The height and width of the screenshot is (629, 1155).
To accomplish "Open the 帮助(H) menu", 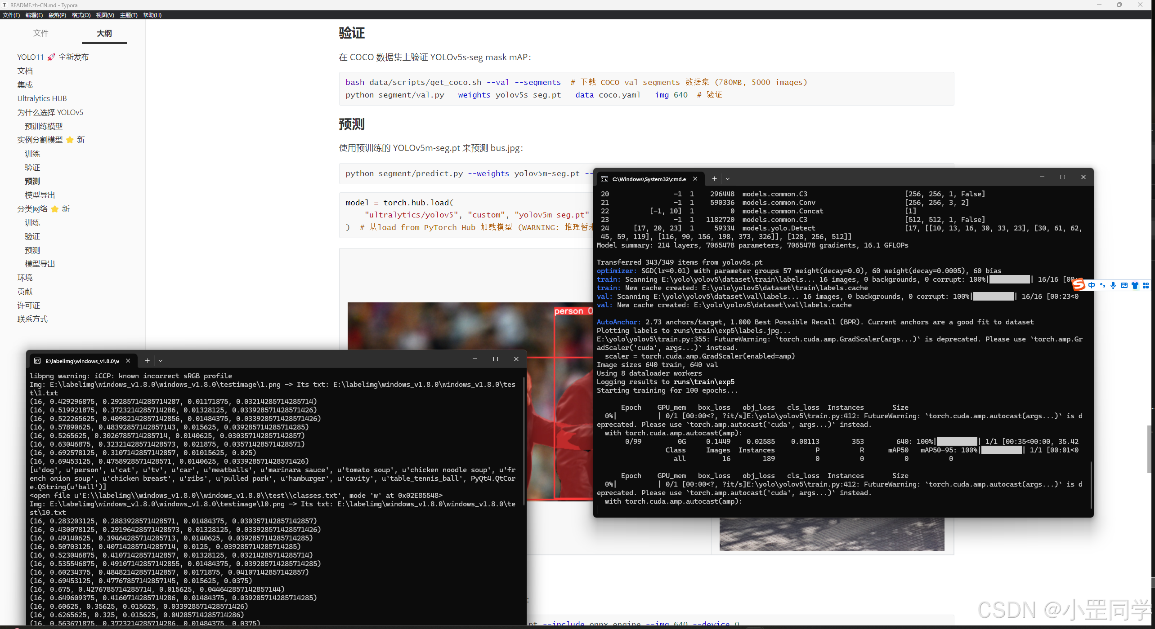I will [x=152, y=15].
